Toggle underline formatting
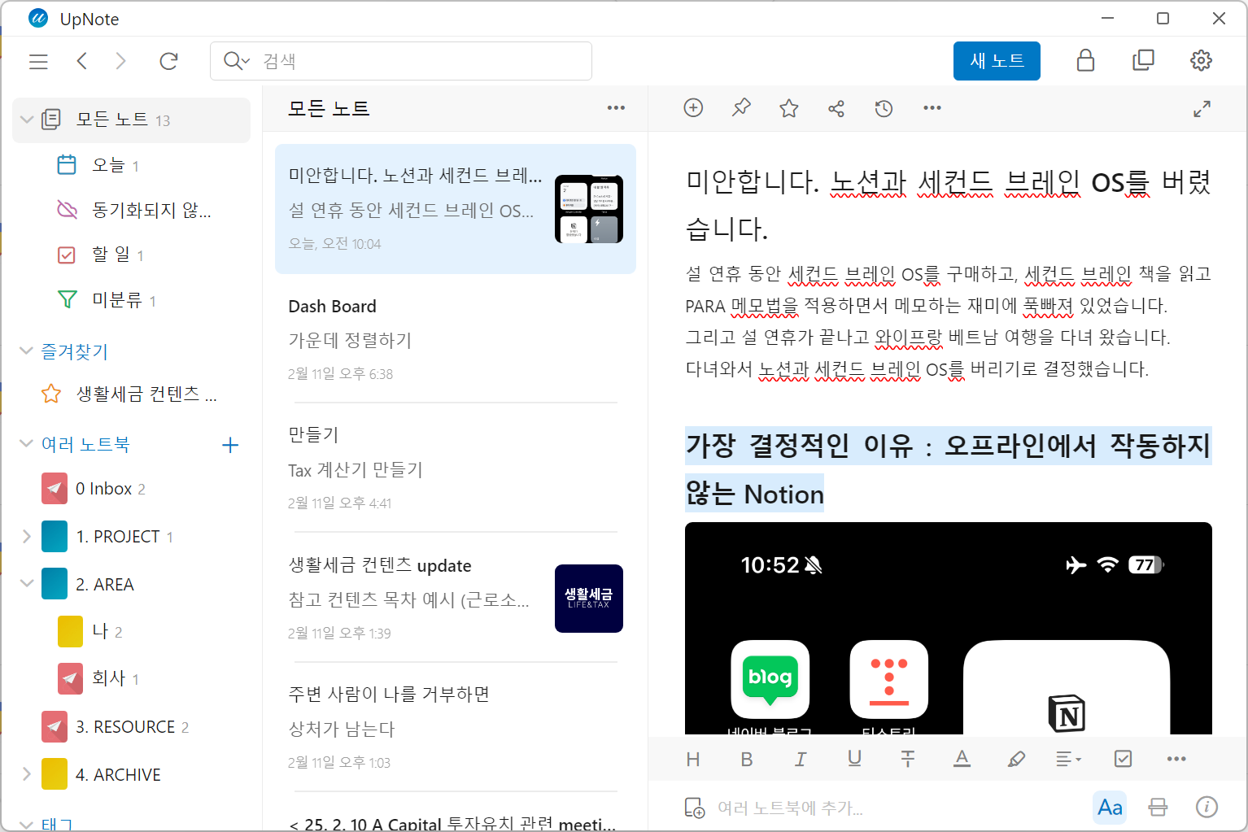This screenshot has width=1248, height=832. coord(854,759)
